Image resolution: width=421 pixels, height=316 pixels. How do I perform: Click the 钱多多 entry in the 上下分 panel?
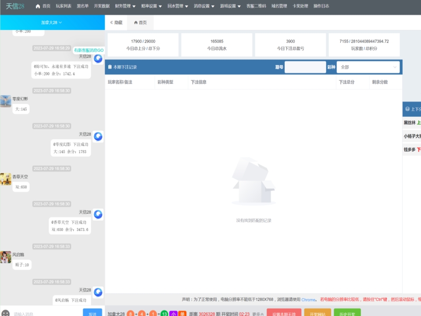point(412,149)
